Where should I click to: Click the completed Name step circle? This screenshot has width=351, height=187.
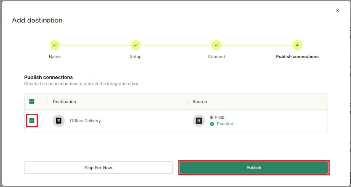[55, 45]
